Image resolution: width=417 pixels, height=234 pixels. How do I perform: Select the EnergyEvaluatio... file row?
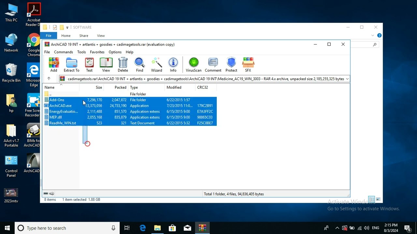[x=130, y=111]
